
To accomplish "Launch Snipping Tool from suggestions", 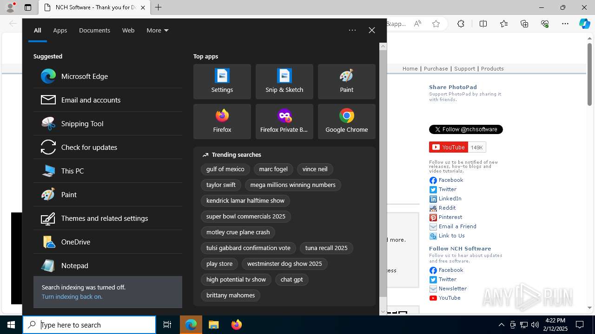I will click(x=108, y=123).
